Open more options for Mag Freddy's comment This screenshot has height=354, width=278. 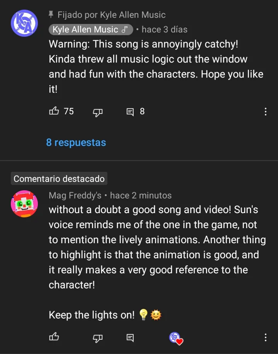click(x=265, y=338)
